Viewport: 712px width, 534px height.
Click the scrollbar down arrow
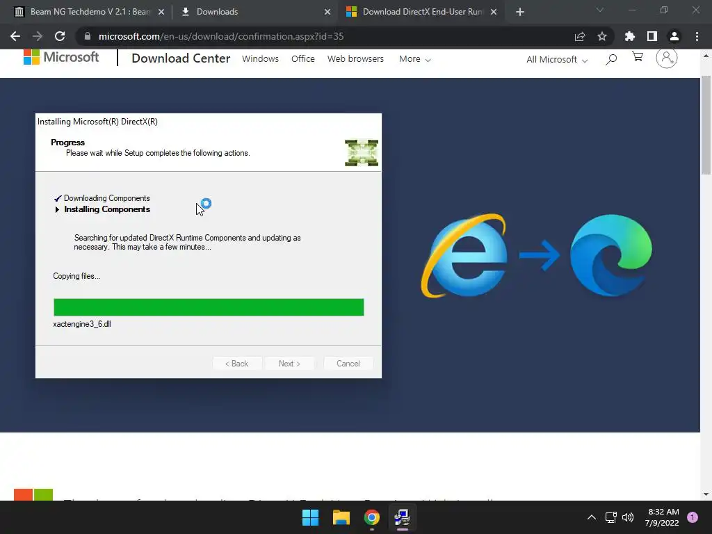coord(706,494)
